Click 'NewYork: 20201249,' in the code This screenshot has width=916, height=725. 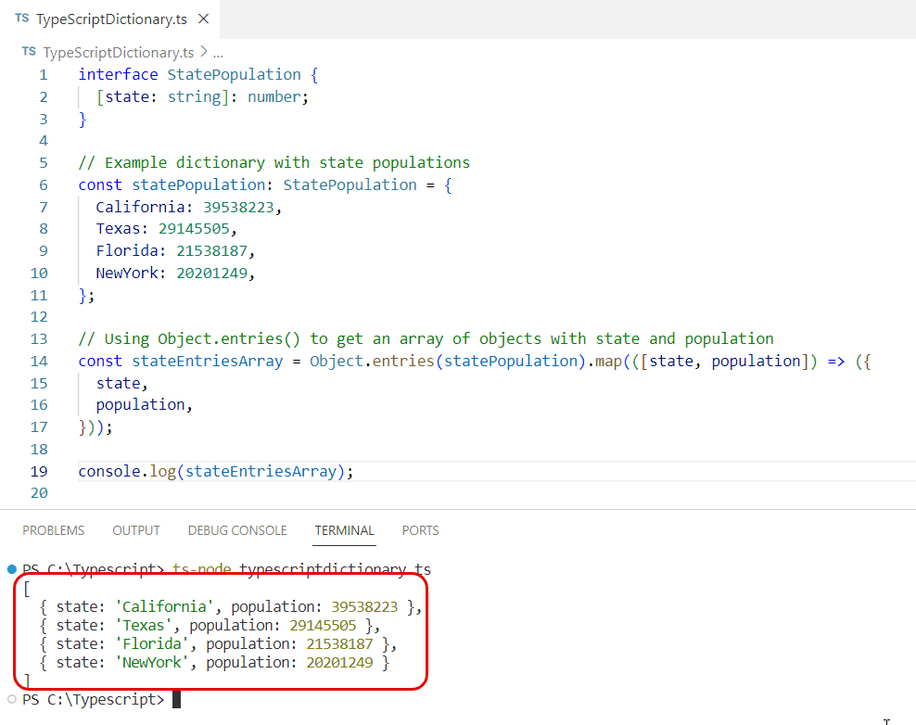tap(175, 273)
